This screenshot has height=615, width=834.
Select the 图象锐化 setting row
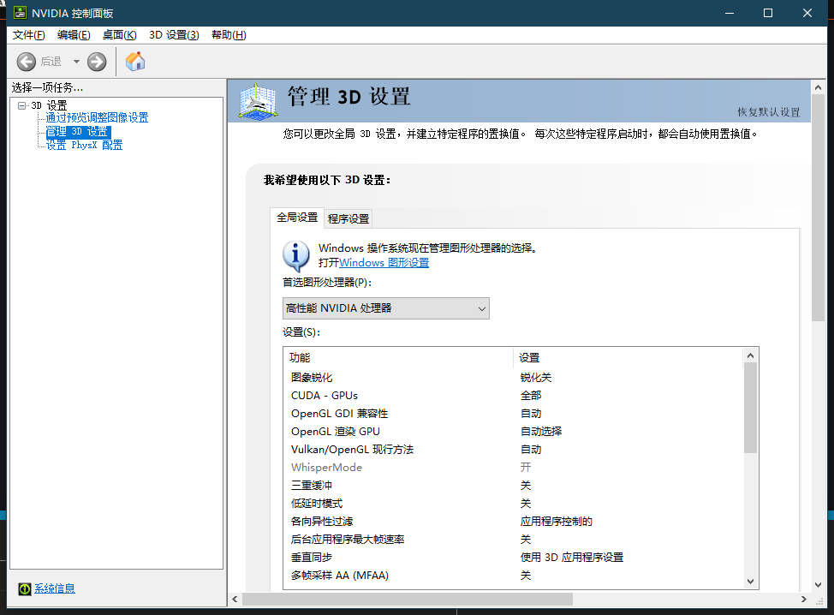tap(513, 377)
